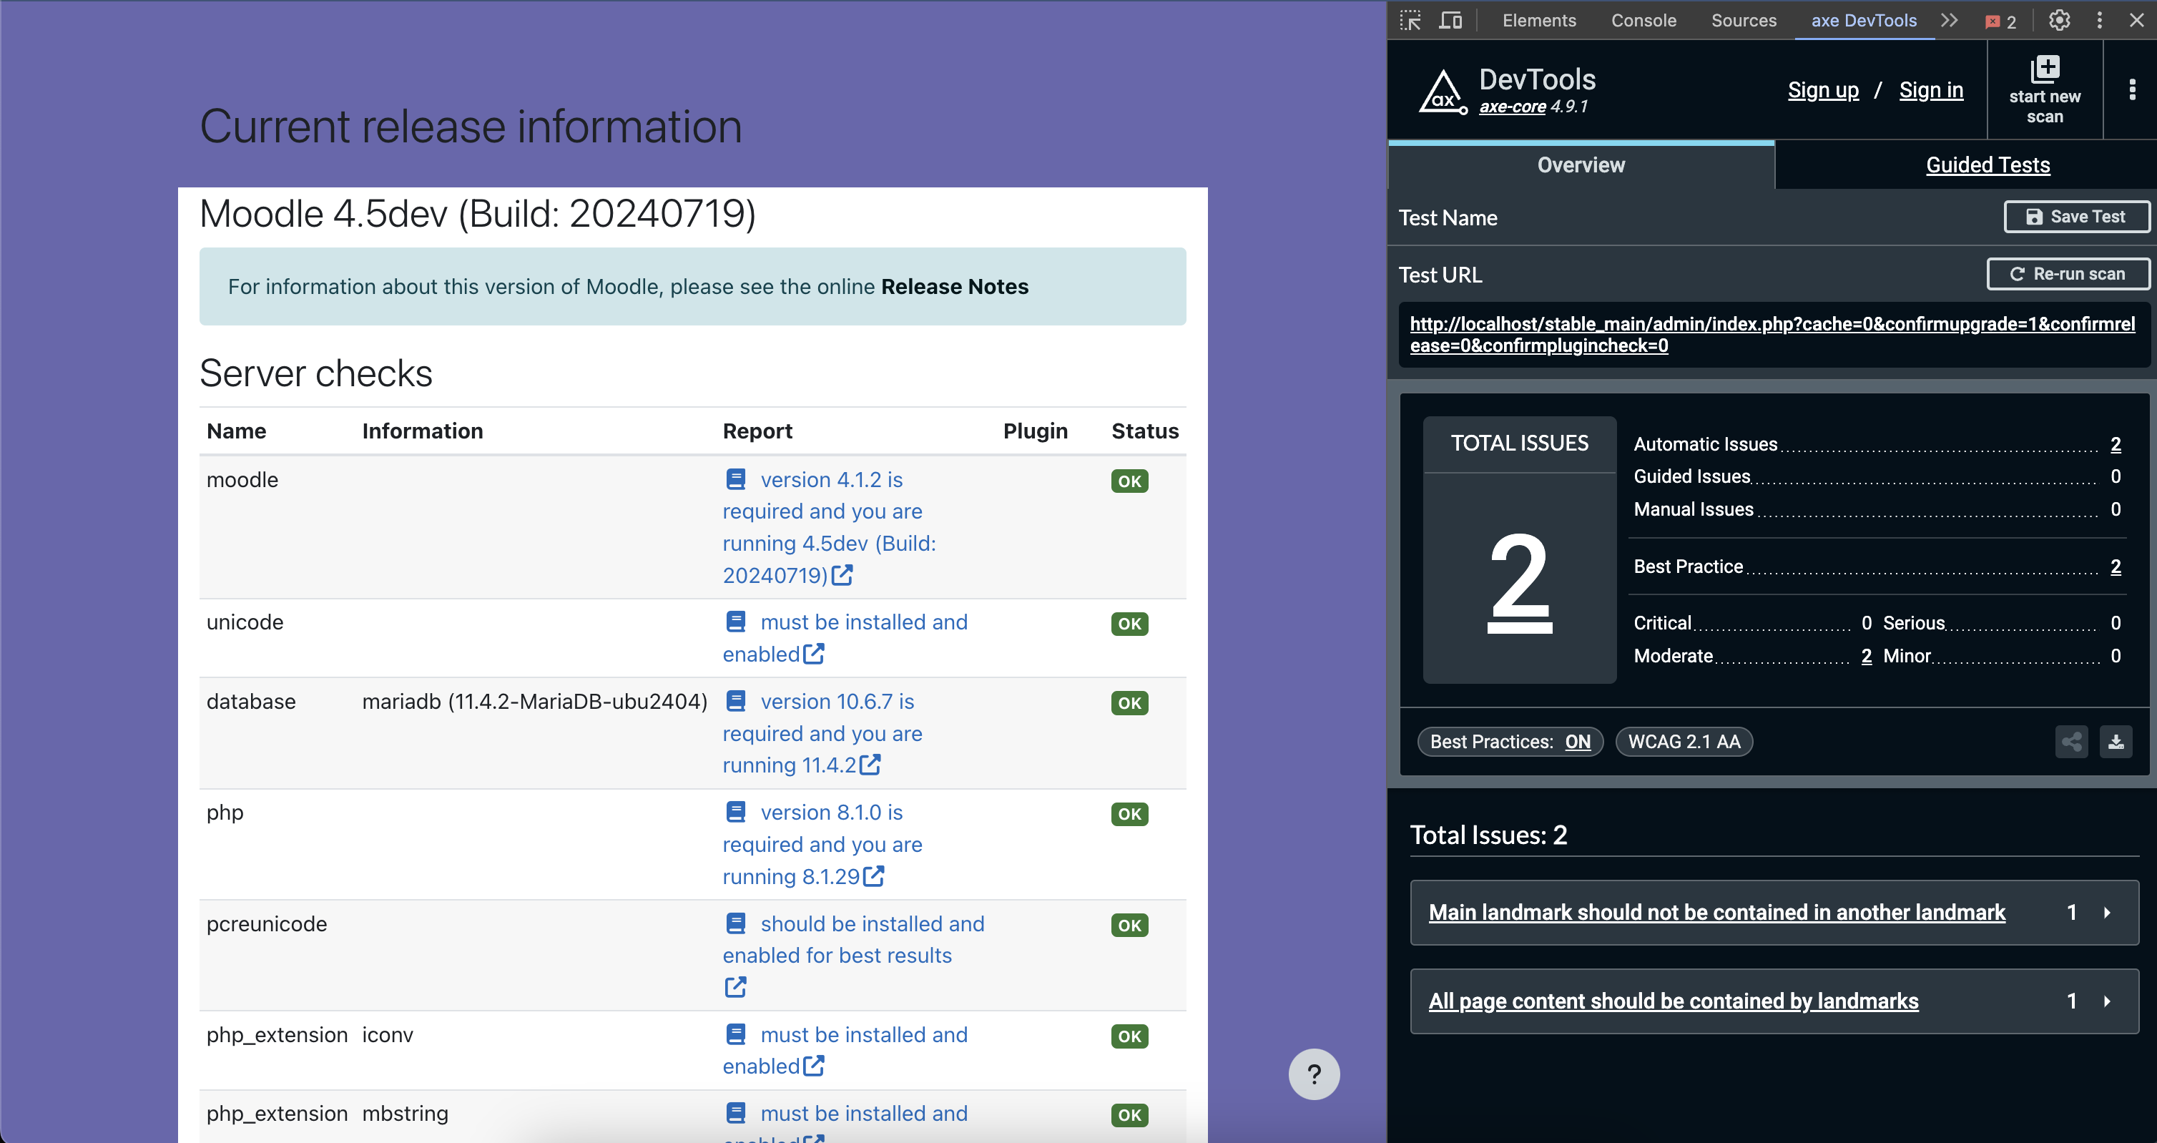
Task: Click external link icon after 20240719)
Action: point(842,575)
